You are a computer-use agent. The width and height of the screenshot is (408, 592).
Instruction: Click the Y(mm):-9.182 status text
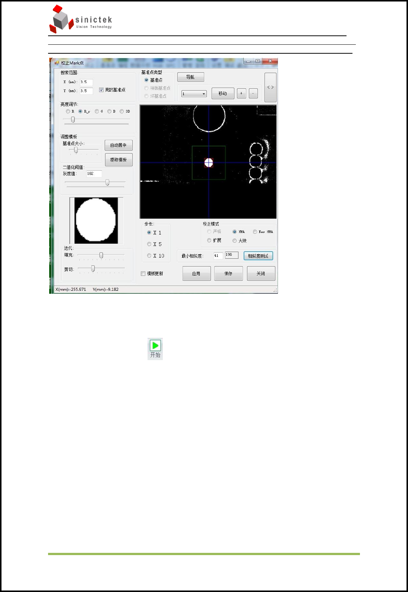pos(106,290)
